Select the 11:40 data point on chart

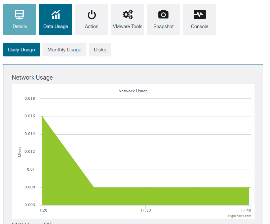(x=249, y=187)
